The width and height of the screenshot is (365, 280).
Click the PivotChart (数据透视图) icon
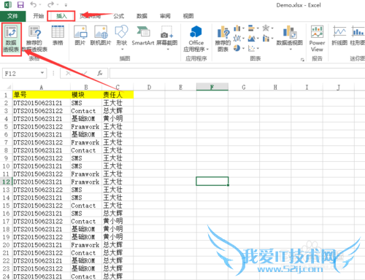[290, 36]
